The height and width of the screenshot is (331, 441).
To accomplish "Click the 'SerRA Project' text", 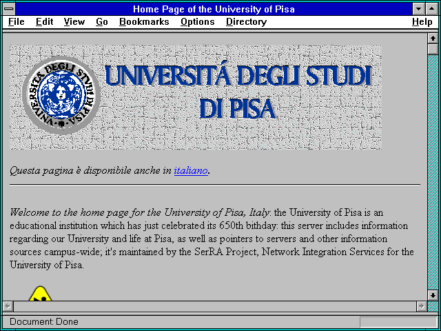I will coord(226,252).
